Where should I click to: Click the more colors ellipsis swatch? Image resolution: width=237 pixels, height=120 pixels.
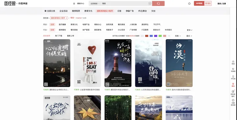click(x=169, y=36)
